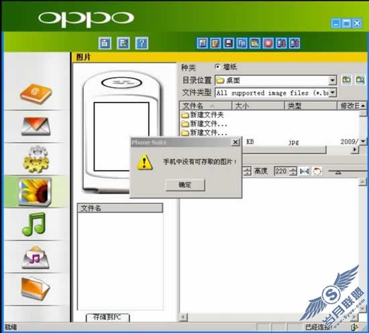Image resolution: width=369 pixels, height=333 pixels.
Task: Open Help with the question mark icon
Action: (142, 44)
